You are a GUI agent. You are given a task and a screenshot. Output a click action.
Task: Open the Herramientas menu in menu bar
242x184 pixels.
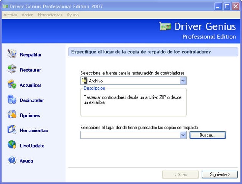tap(50, 15)
